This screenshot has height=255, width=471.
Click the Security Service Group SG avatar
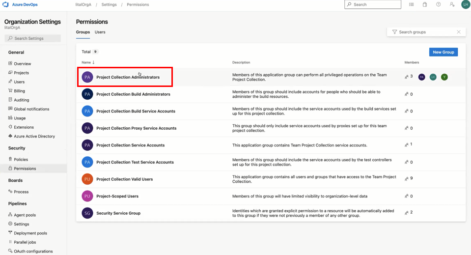tap(87, 213)
